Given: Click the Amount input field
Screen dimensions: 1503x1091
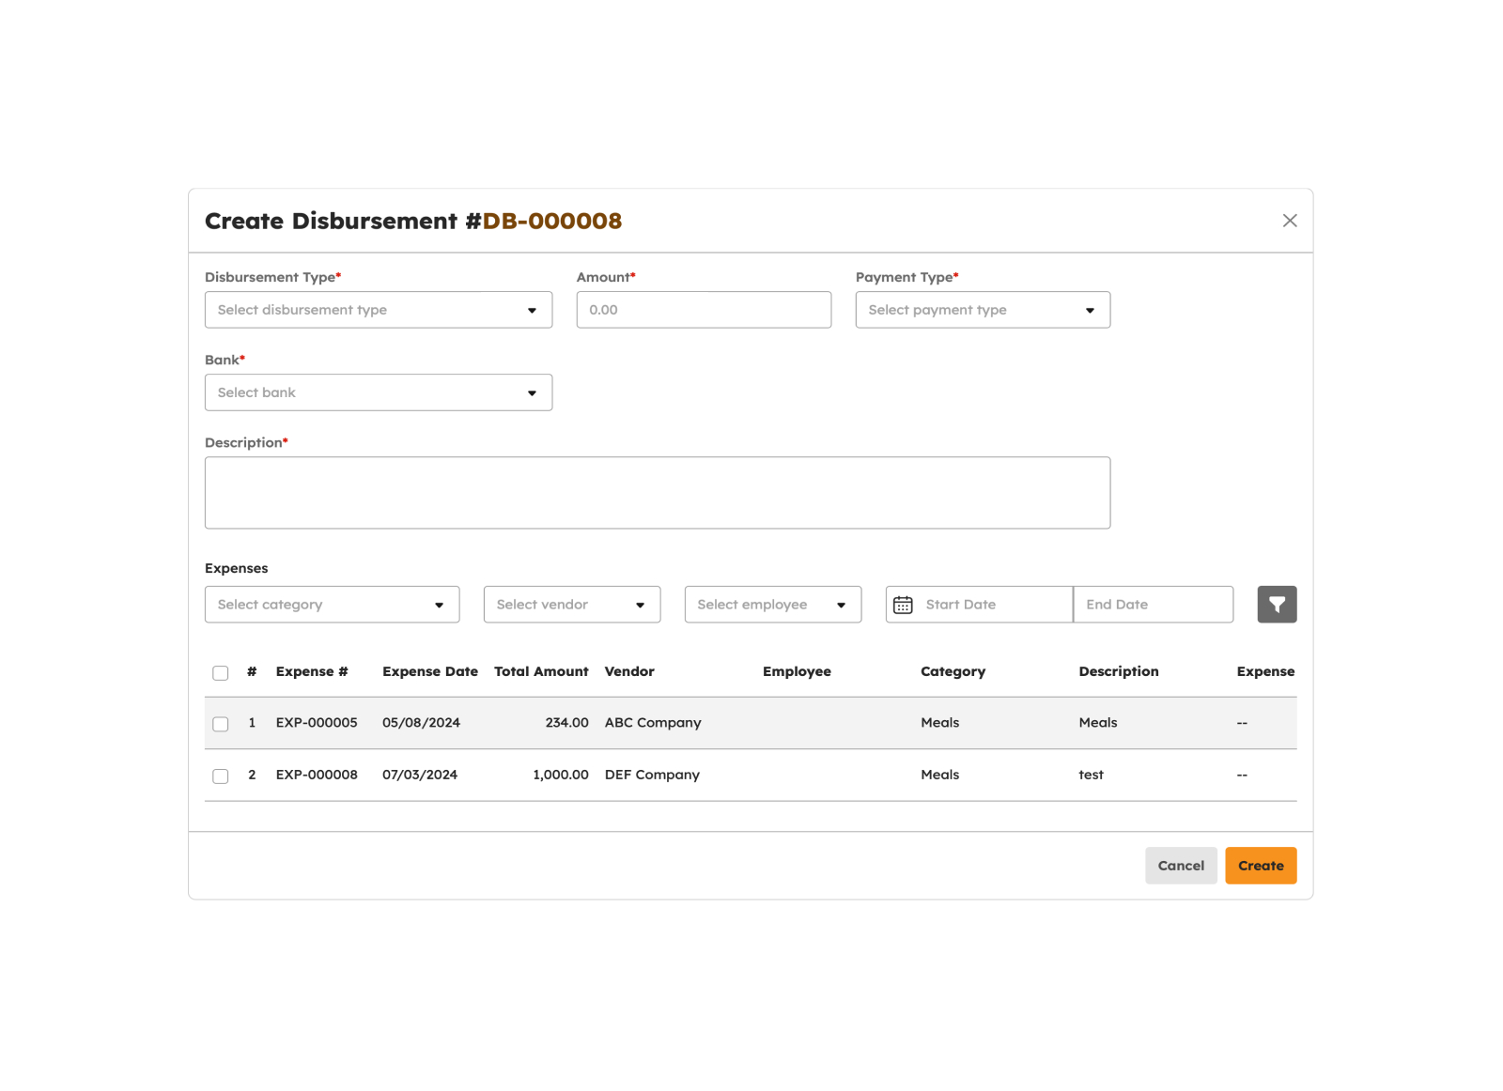Looking at the screenshot, I should point(704,310).
